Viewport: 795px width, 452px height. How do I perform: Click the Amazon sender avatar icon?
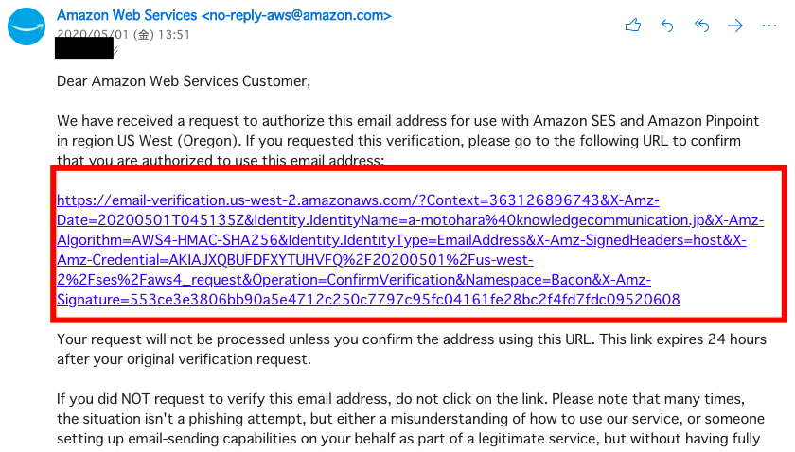pyautogui.click(x=27, y=26)
